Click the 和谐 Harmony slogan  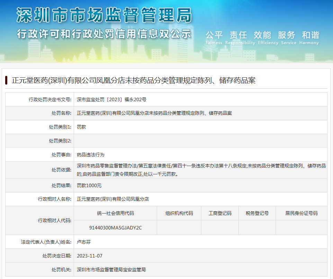pos(309,38)
